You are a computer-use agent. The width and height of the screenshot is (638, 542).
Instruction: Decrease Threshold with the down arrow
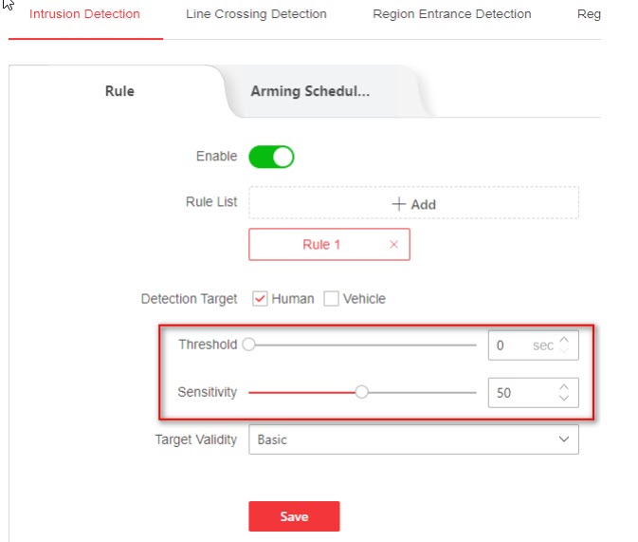click(564, 350)
